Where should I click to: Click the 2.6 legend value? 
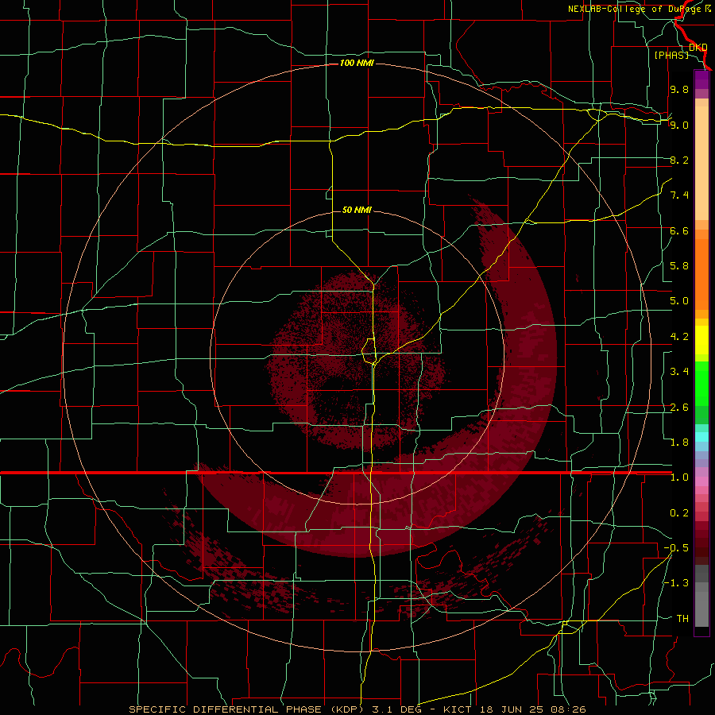tap(679, 408)
